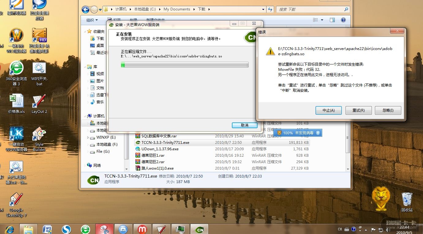Select 下载 under favorites in Explorer

97,38
